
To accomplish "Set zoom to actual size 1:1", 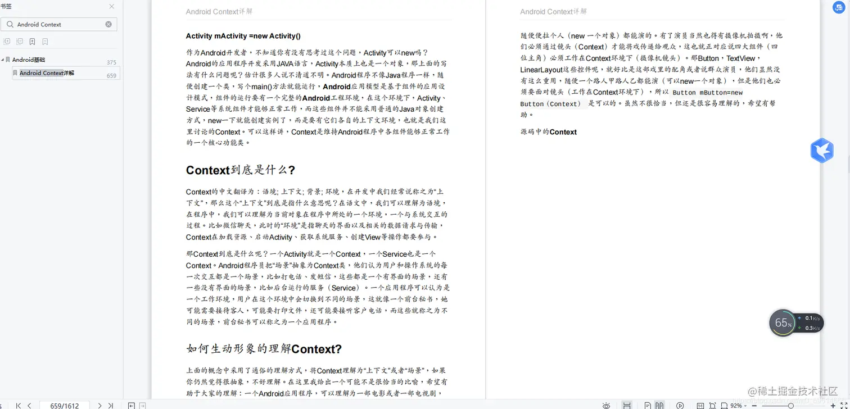I will click(x=700, y=405).
